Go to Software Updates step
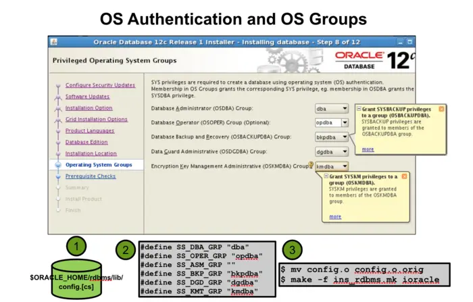 [x=87, y=97]
